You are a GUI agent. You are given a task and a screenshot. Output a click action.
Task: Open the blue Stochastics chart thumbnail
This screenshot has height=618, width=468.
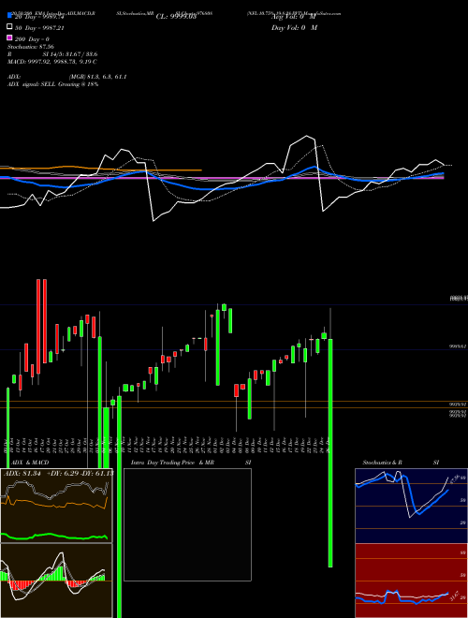[x=411, y=506]
